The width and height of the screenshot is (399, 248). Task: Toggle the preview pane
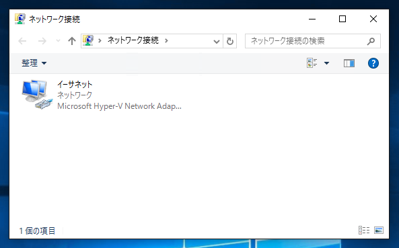(349, 63)
